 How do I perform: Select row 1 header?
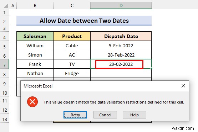(4, 12)
